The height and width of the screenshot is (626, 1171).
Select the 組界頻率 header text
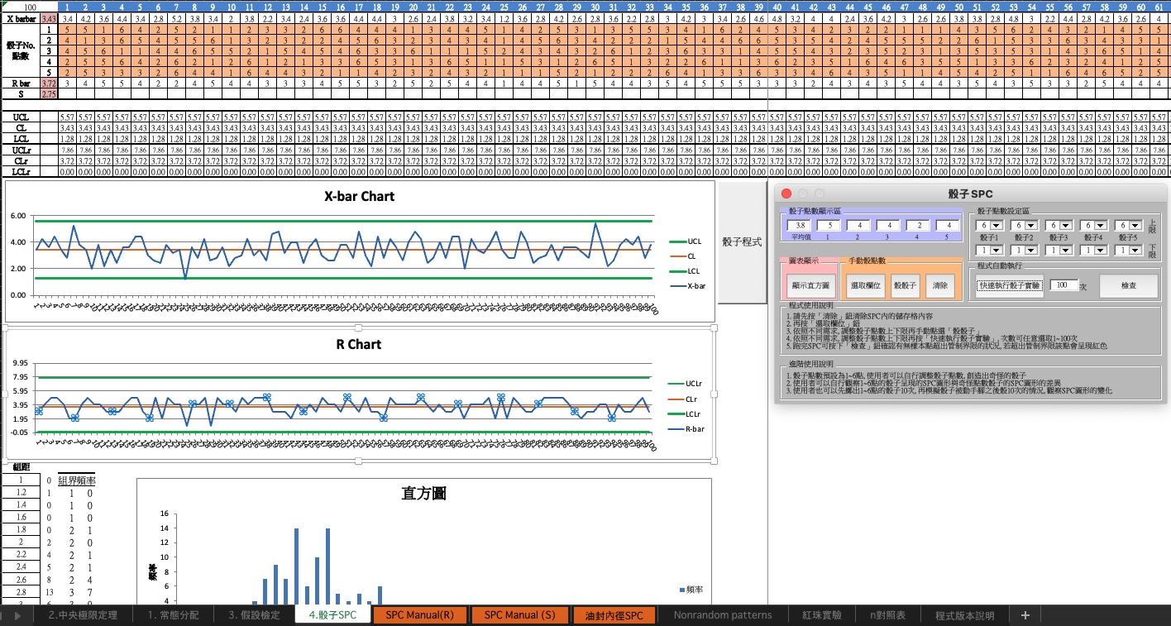pos(76,480)
